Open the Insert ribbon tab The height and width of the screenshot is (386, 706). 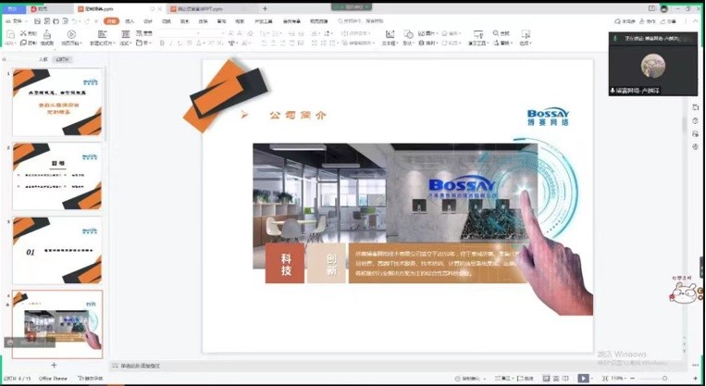click(x=130, y=20)
